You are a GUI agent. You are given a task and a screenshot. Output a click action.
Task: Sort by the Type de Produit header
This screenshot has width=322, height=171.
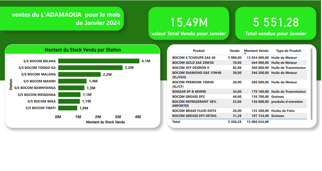(x=288, y=51)
